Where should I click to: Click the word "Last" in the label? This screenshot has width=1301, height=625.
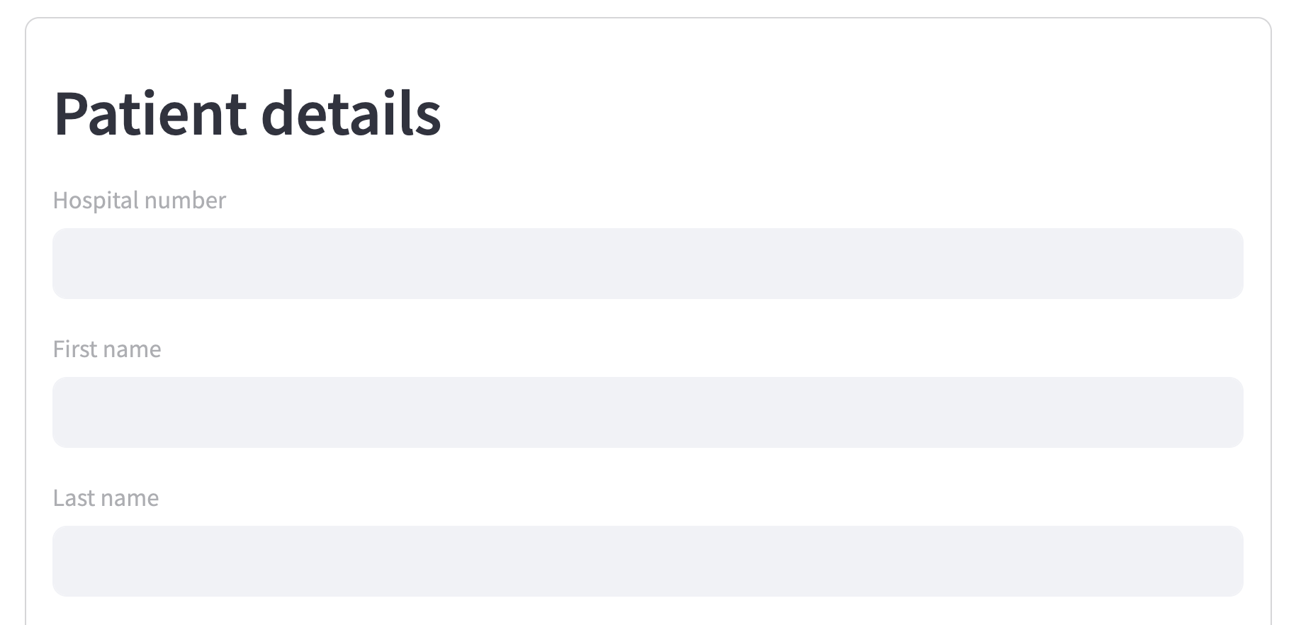tap(73, 498)
